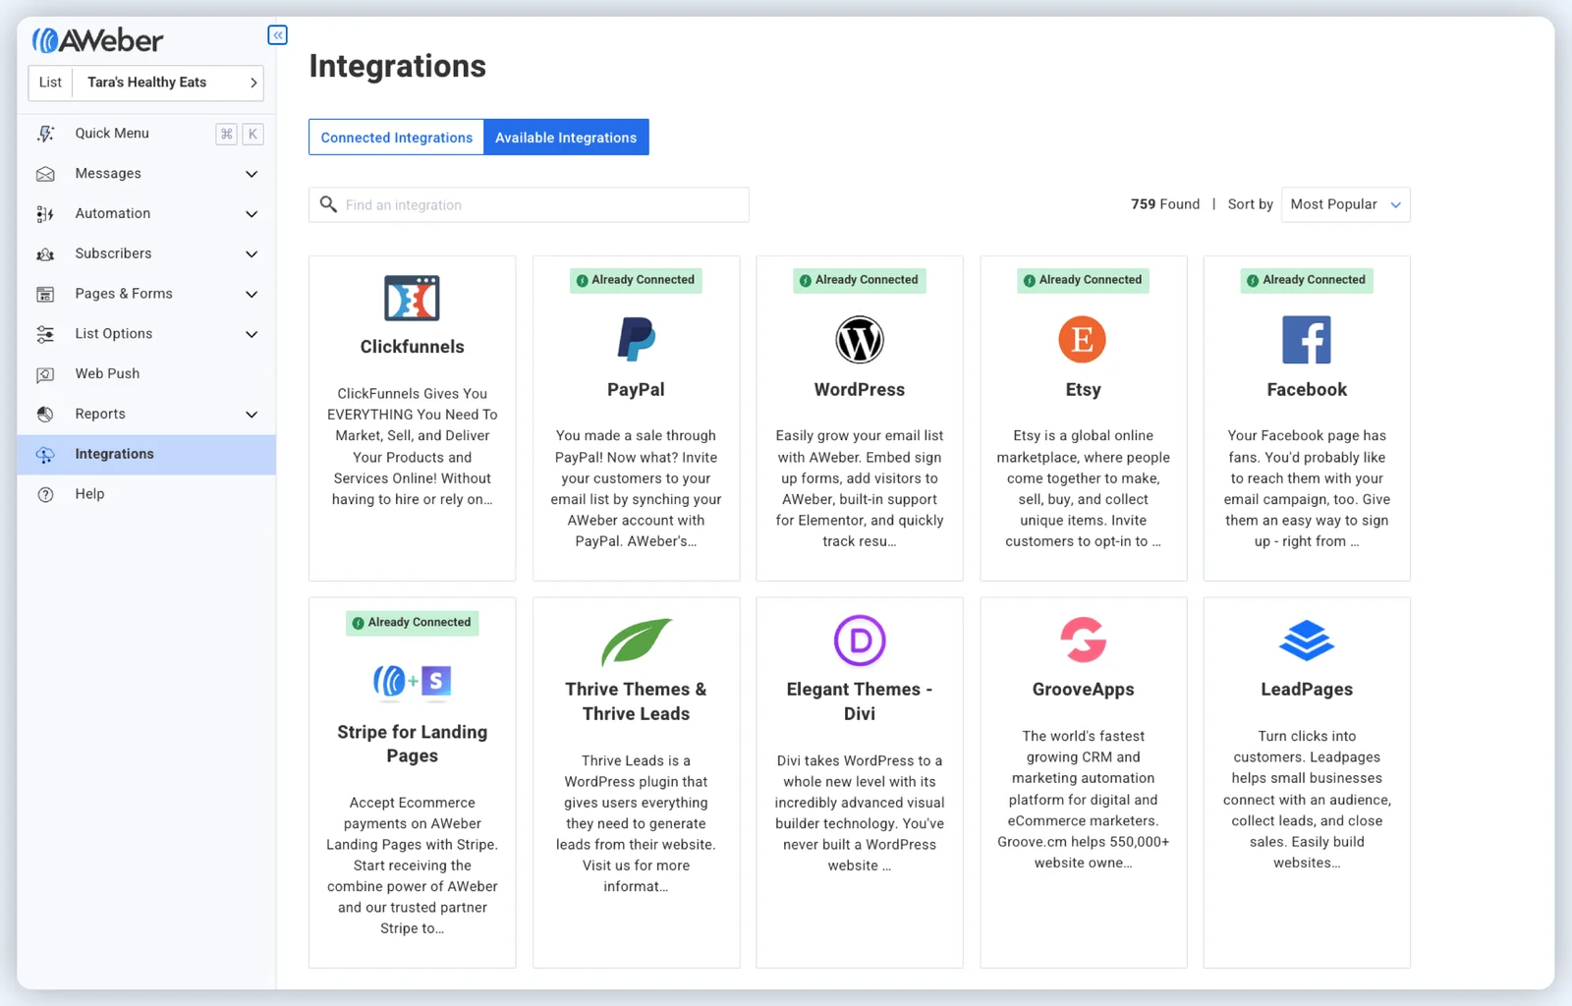Expand the Automation menu chevron
The image size is (1572, 1006).
coord(252,214)
